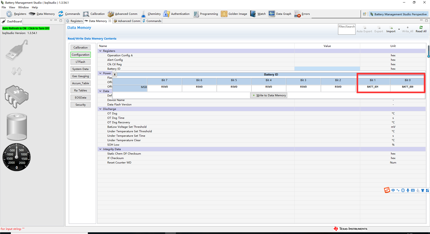Viewport: 430px width, 234px height.
Task: Open the Errors toolbar icon
Action: [x=298, y=14]
